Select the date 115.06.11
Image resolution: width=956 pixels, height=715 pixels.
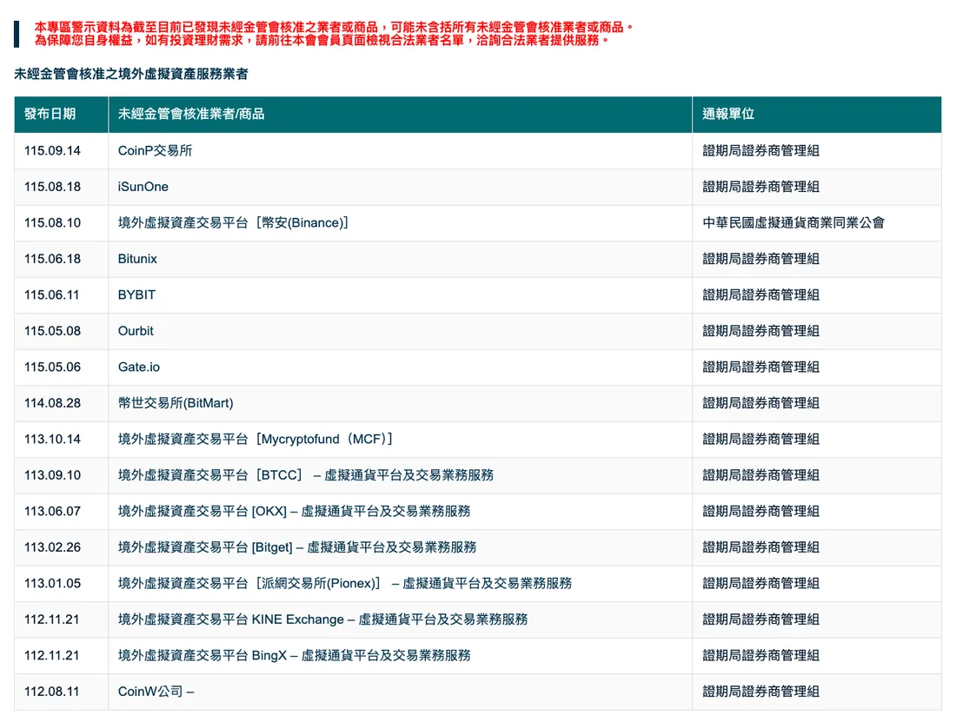click(52, 295)
